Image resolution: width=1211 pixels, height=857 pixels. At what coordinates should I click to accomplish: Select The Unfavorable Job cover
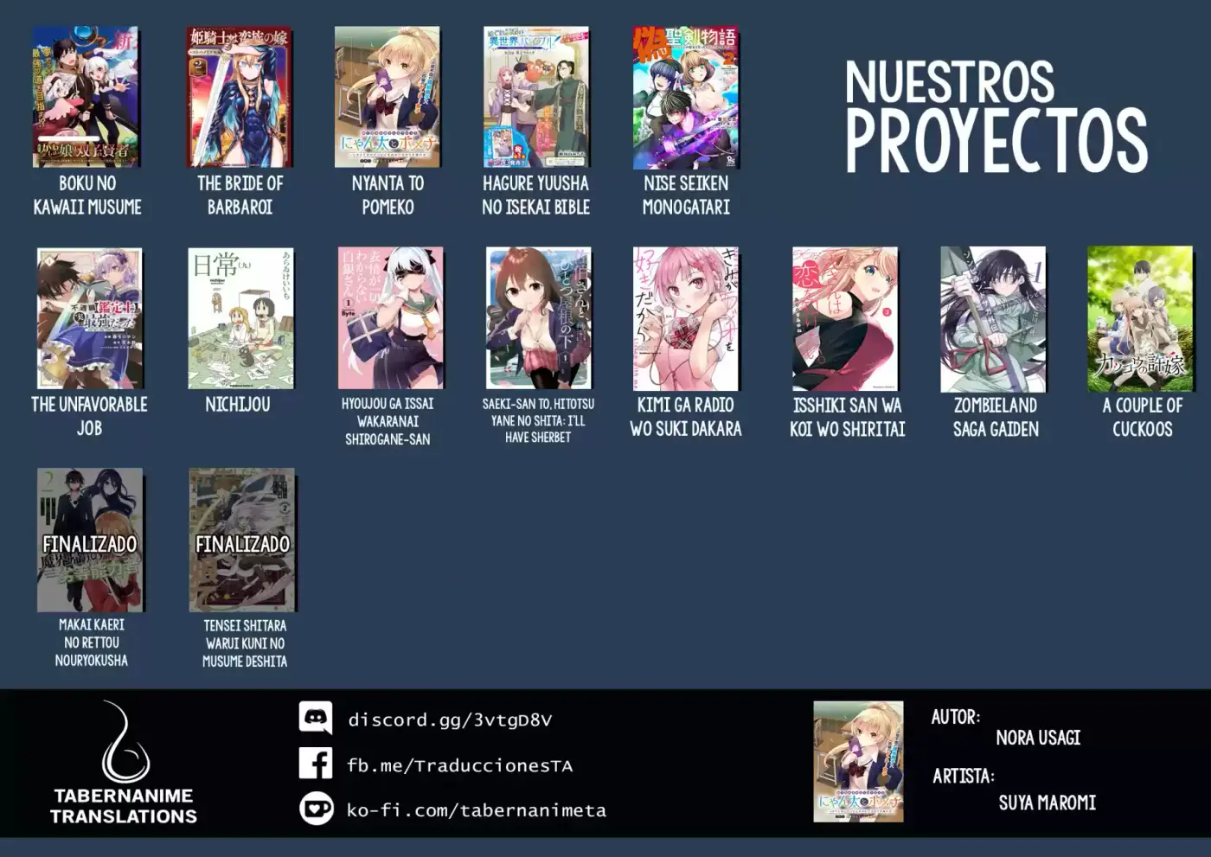pos(90,318)
